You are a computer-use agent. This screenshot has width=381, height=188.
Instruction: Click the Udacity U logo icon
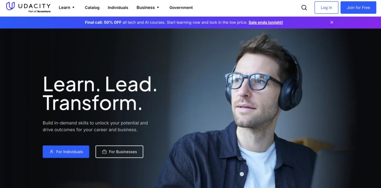tap(10, 6)
